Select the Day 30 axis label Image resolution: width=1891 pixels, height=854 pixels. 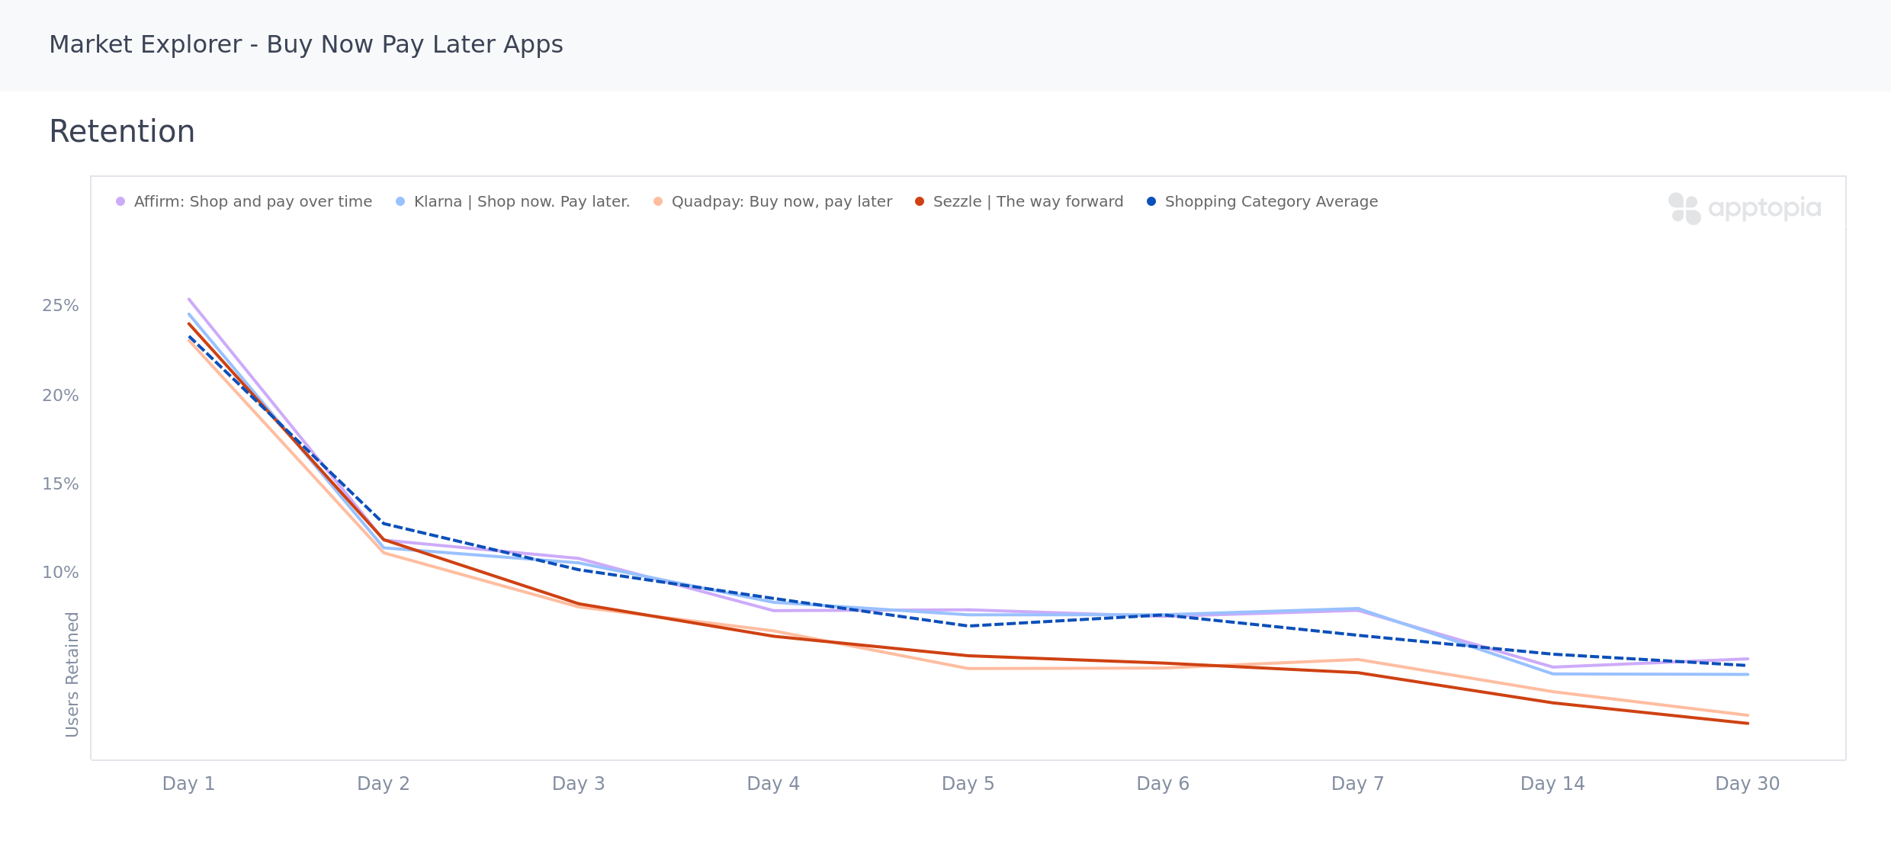[1747, 783]
